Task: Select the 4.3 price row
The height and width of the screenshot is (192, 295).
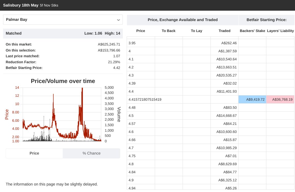Action: pyautogui.click(x=210, y=75)
